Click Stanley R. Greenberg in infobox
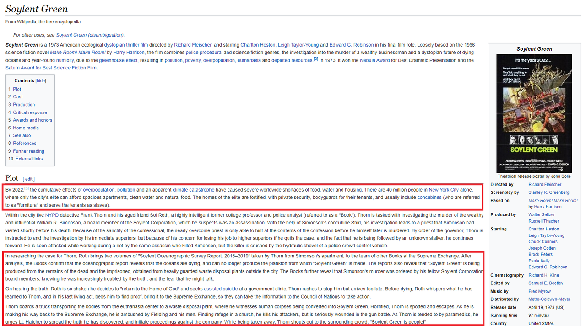 pos(548,192)
